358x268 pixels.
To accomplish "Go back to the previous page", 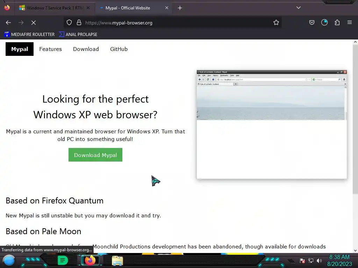I will [8, 23].
